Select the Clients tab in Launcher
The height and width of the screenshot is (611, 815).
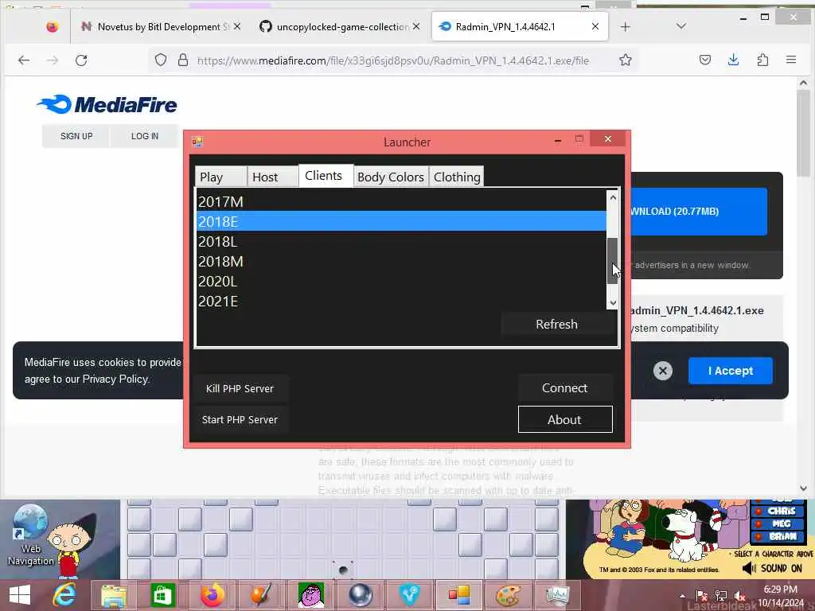pos(326,176)
